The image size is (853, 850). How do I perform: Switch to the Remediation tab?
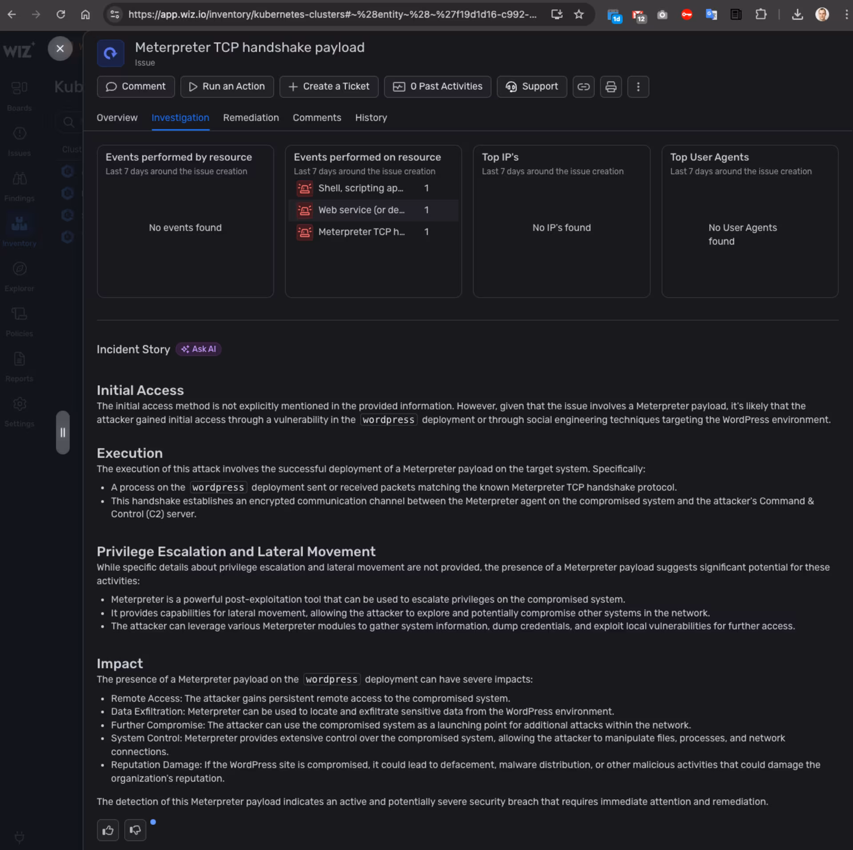pos(251,118)
